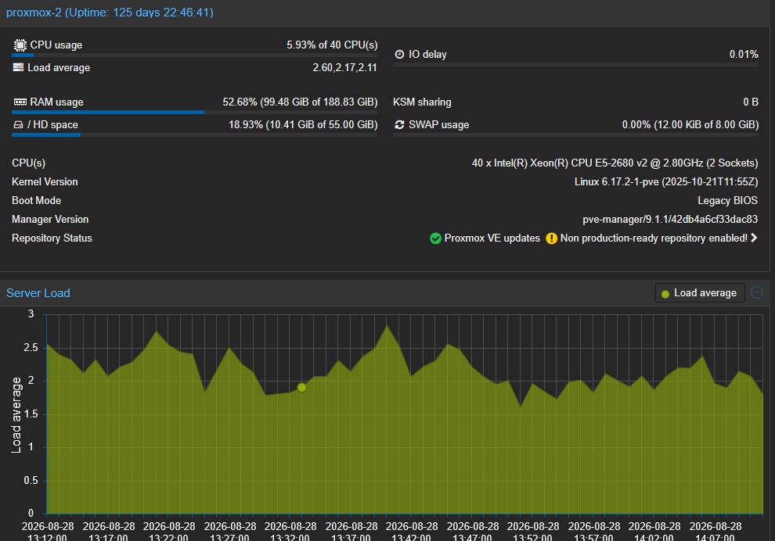The height and width of the screenshot is (541, 775).
Task: Click the RAM usage progress bar
Action: tap(194, 112)
